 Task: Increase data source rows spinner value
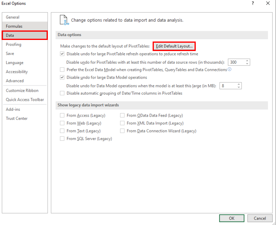247,61
